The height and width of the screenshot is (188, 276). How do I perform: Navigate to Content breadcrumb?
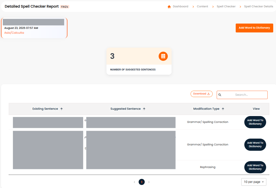tap(202, 7)
